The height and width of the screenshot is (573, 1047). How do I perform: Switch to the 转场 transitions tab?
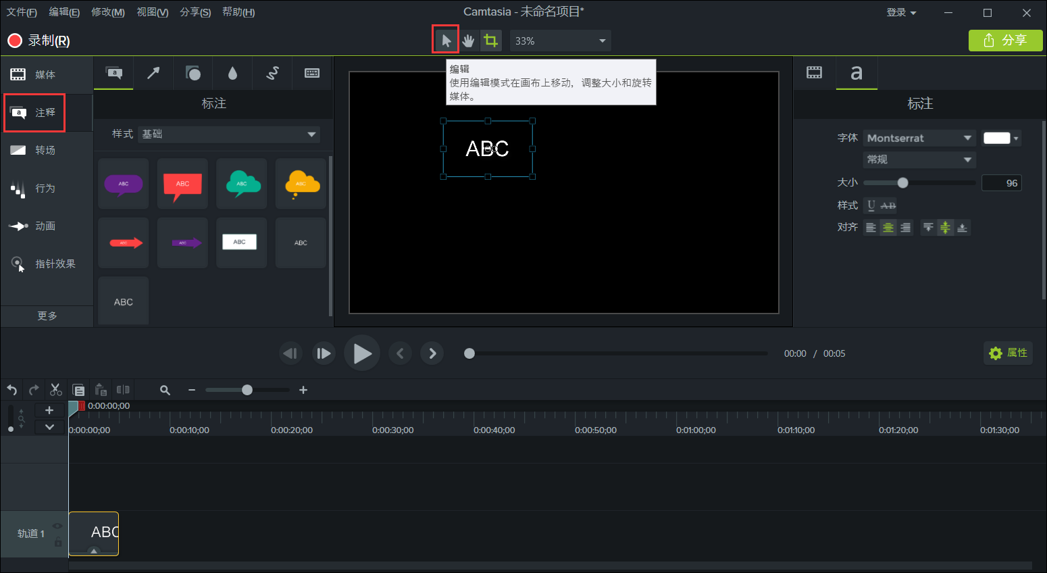tap(45, 150)
